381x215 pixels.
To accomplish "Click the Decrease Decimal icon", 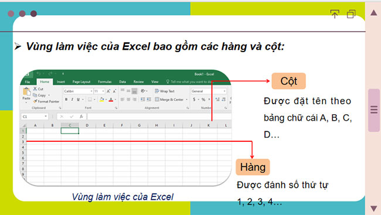I will (x=223, y=100).
